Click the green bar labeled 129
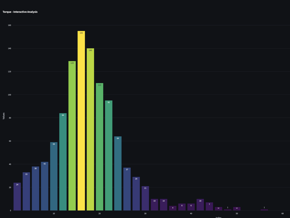The width and height of the screenshot is (290, 218). [x=72, y=136]
